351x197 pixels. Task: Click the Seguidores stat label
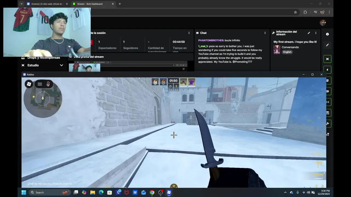pyautogui.click(x=131, y=48)
